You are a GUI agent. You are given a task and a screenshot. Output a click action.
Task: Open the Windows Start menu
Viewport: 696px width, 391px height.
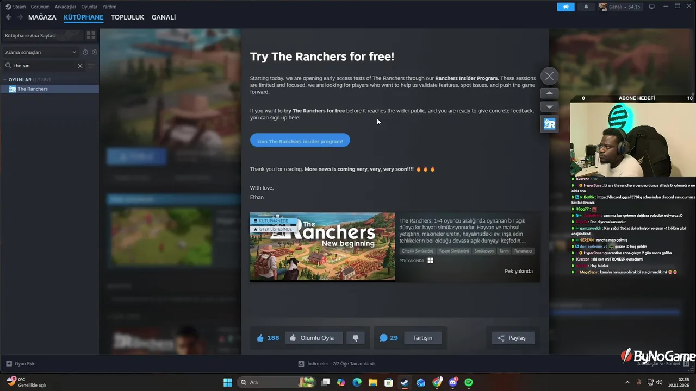point(228,382)
